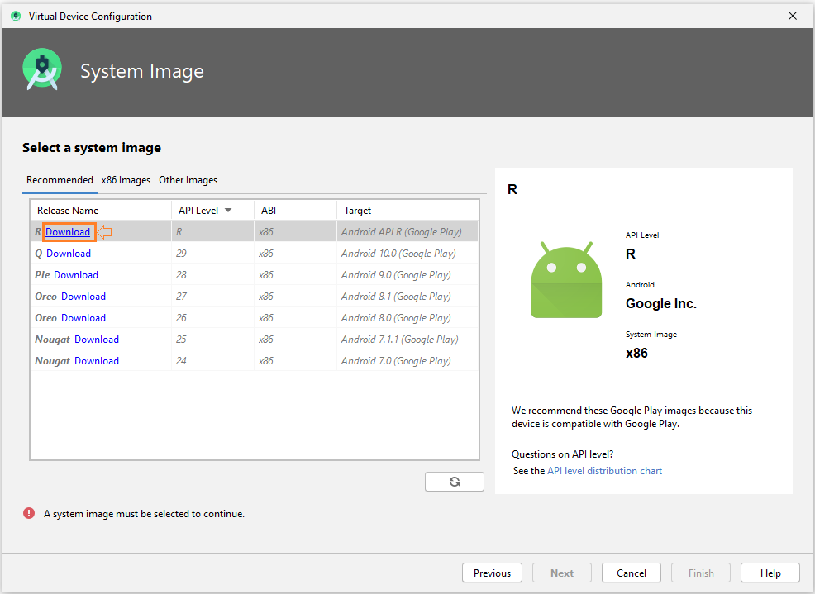Open the x86 Images tab
This screenshot has height=594, width=815.
(x=126, y=180)
